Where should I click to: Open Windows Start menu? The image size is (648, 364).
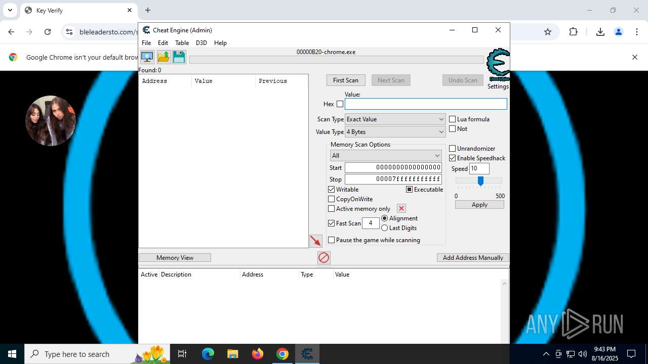[x=12, y=354]
